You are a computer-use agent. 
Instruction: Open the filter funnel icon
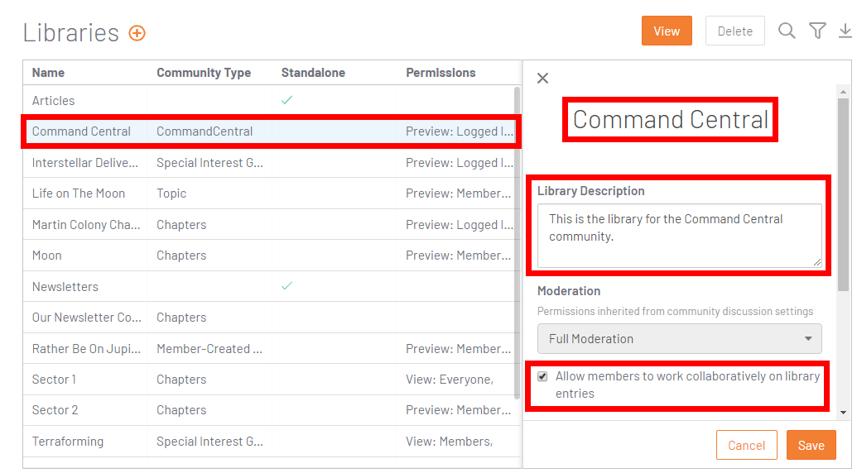(x=817, y=31)
